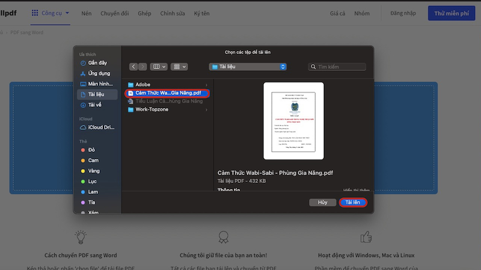Open the column view mode dropdown
Viewport: 481px width, 270px height.
(159, 67)
